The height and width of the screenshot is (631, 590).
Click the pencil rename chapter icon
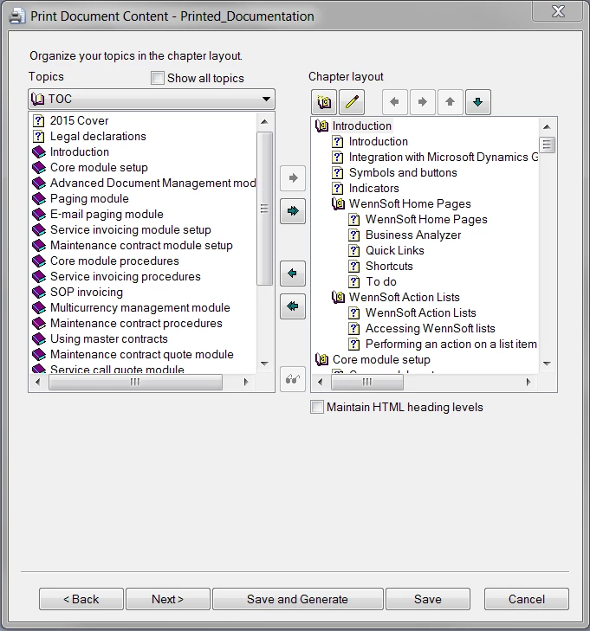click(x=352, y=102)
